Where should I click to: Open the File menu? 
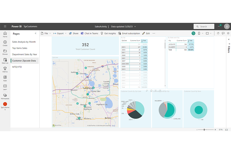point(46,33)
